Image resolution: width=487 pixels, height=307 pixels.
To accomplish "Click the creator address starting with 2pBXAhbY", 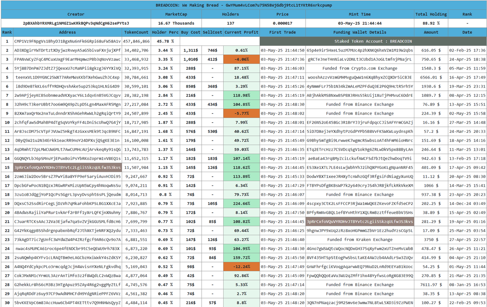I will (76, 23).
